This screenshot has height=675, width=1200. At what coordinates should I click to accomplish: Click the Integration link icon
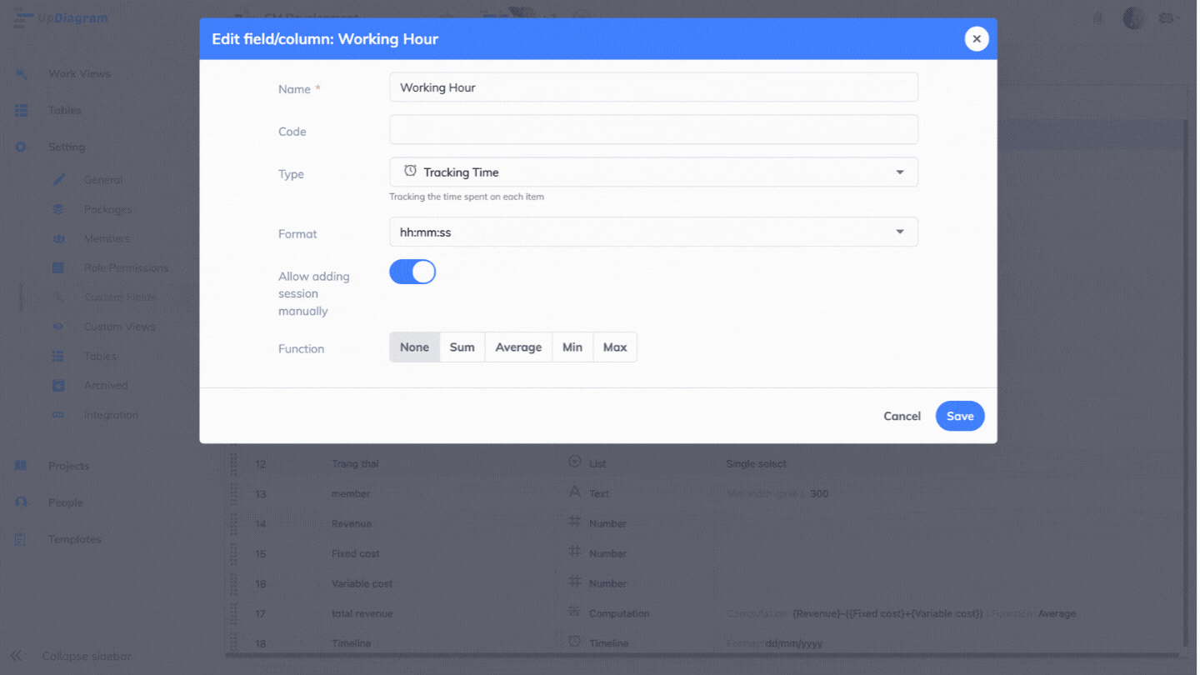pyautogui.click(x=58, y=415)
